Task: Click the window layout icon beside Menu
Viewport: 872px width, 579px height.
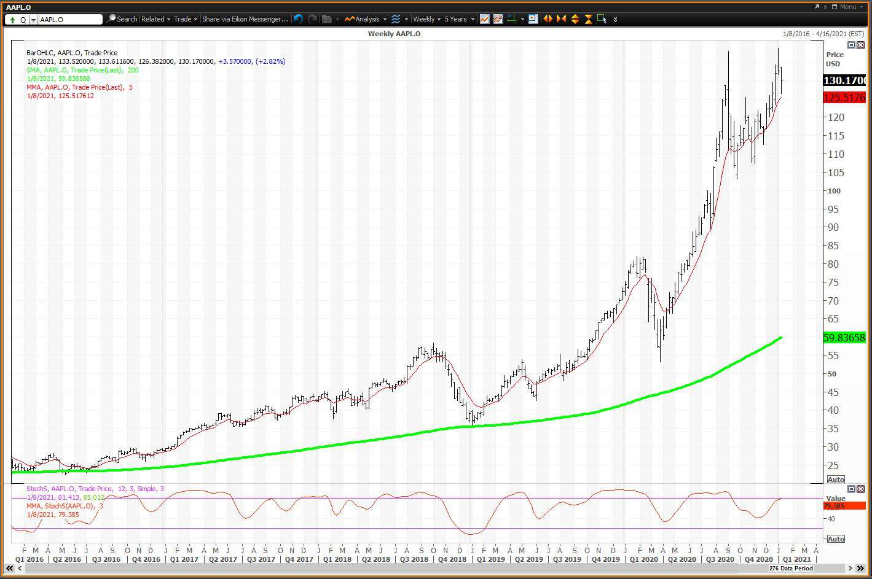Action: tap(835, 7)
